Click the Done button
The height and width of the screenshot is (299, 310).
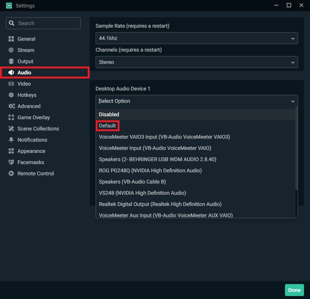pyautogui.click(x=294, y=290)
